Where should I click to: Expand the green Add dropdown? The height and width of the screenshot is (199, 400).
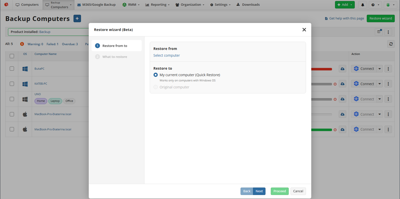pyautogui.click(x=345, y=5)
